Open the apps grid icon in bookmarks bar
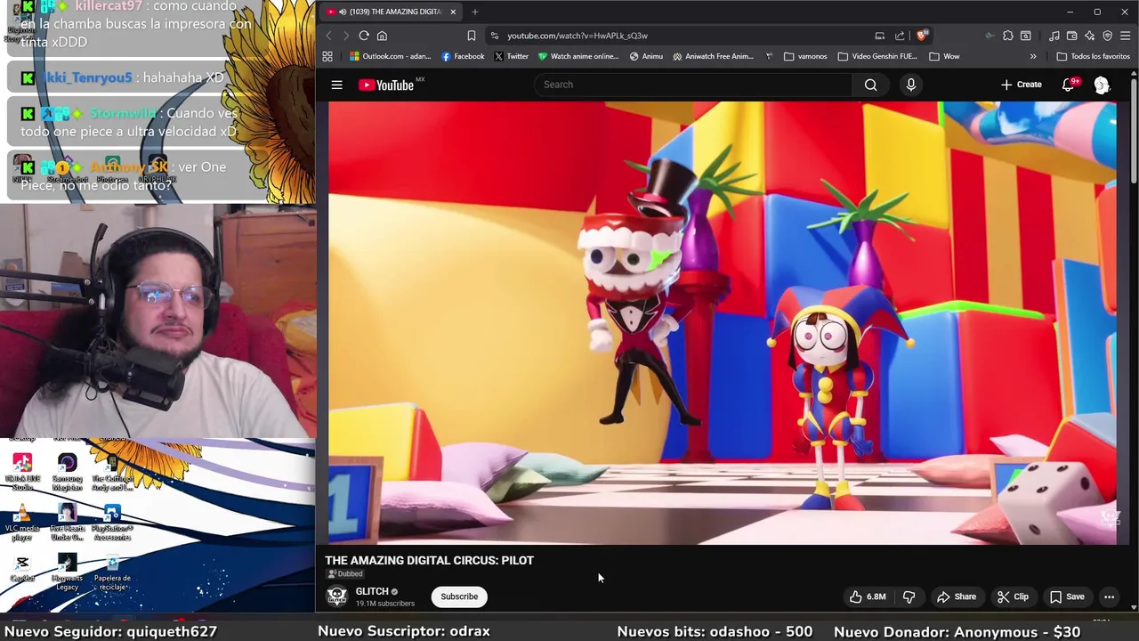The image size is (1139, 641). 327,56
